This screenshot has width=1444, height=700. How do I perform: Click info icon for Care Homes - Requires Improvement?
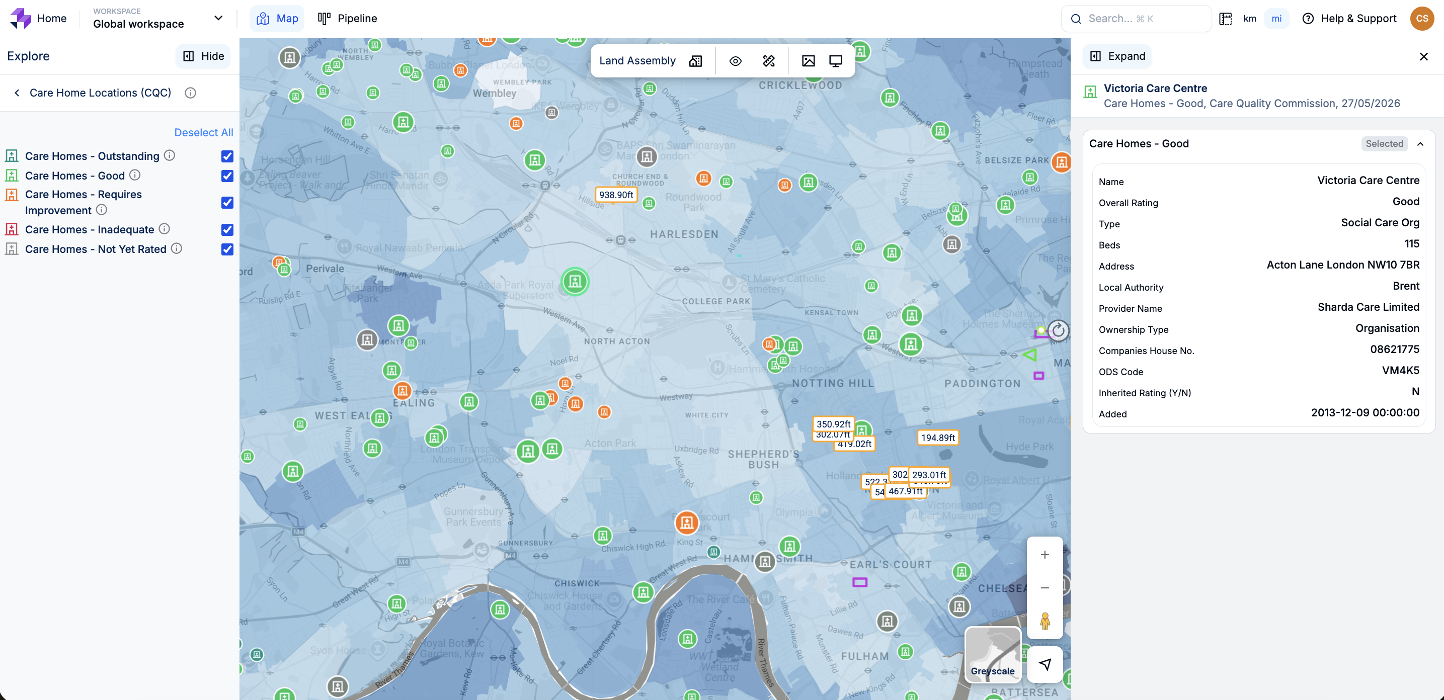point(101,210)
